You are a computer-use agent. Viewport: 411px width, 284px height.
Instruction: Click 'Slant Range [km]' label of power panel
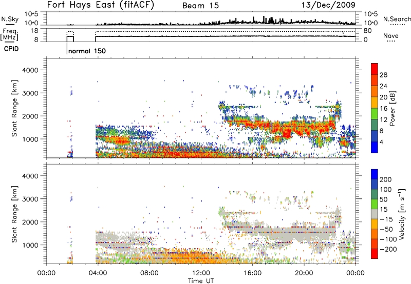(x=14, y=108)
